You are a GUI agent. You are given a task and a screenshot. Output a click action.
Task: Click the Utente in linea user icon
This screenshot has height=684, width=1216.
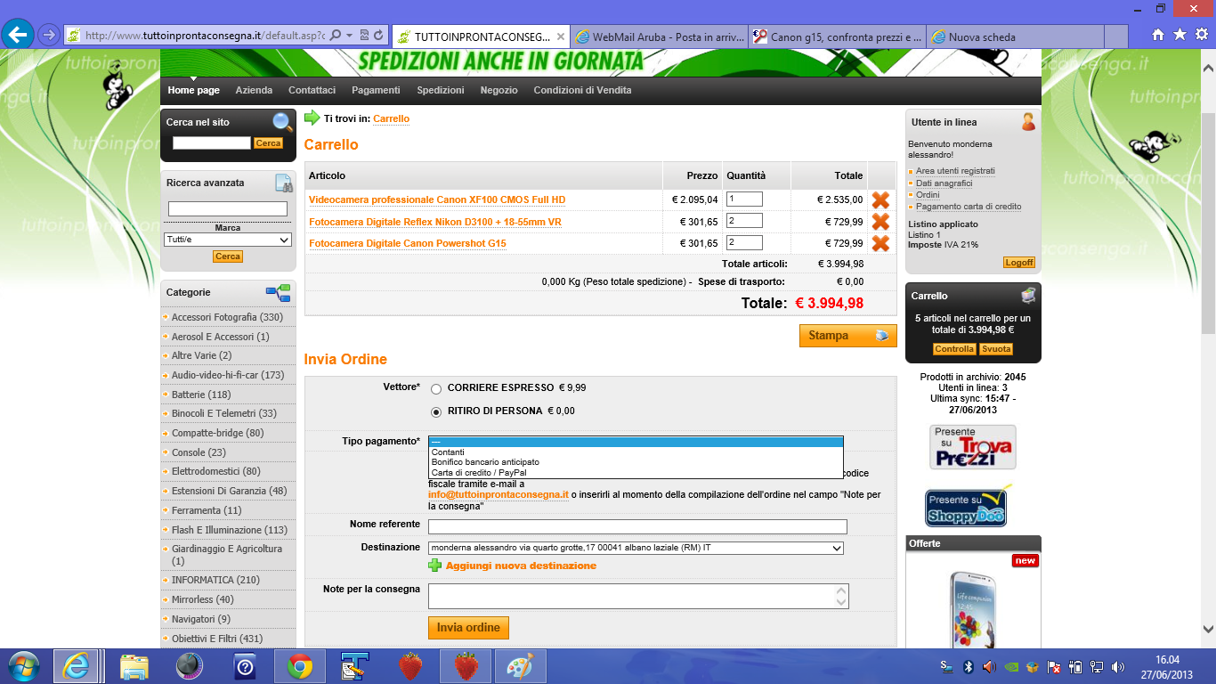tap(1028, 122)
